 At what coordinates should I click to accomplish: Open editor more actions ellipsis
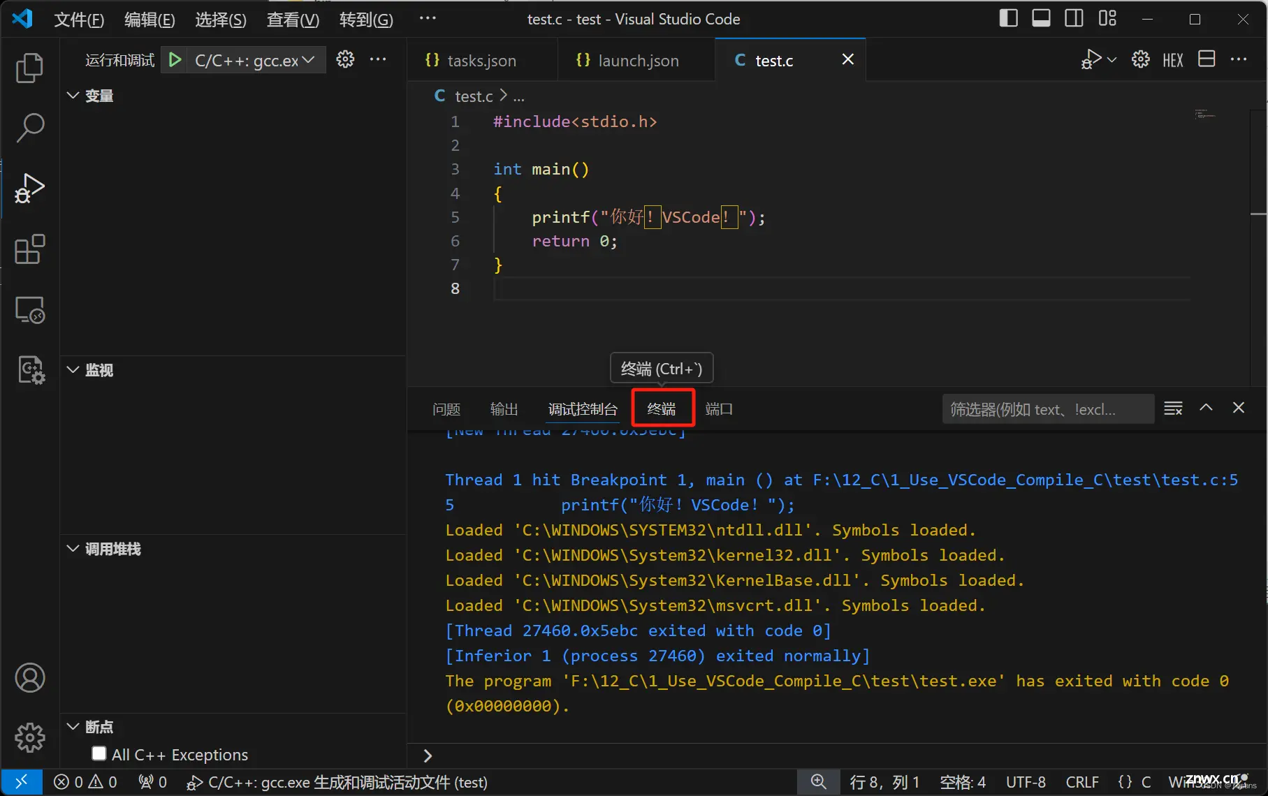[x=1239, y=59]
